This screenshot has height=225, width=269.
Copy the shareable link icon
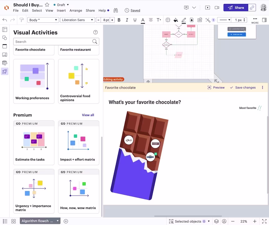(x=252, y=7)
